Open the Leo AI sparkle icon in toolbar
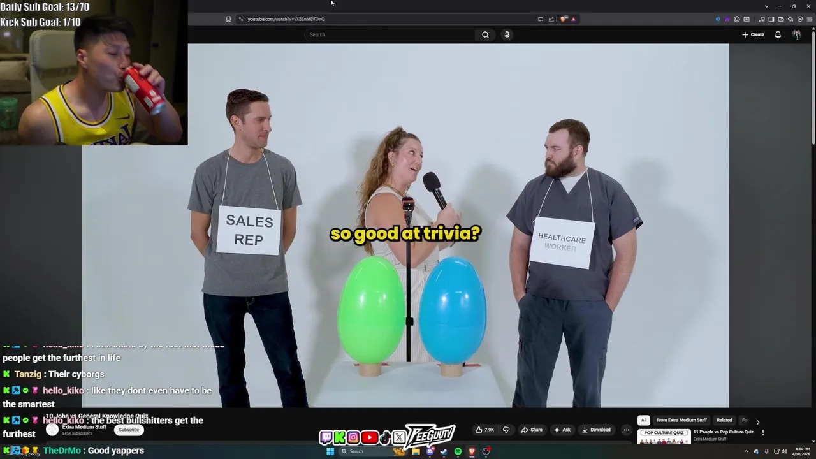816x459 pixels. (790, 19)
